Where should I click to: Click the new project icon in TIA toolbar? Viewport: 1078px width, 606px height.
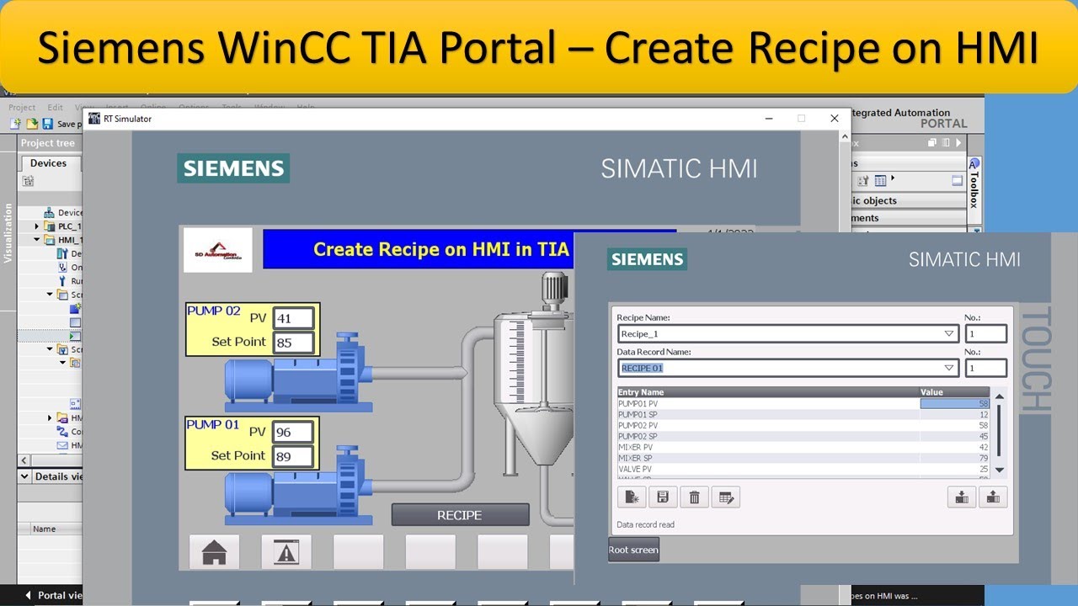[x=16, y=124]
